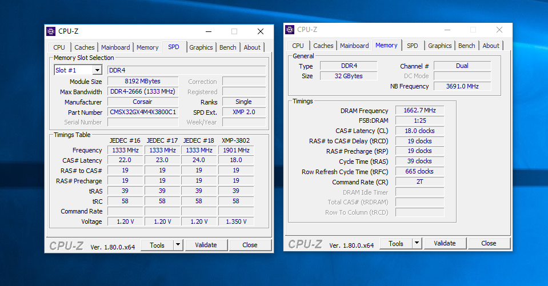Switch to the SPD tab in right window
548x286 pixels.
point(412,46)
